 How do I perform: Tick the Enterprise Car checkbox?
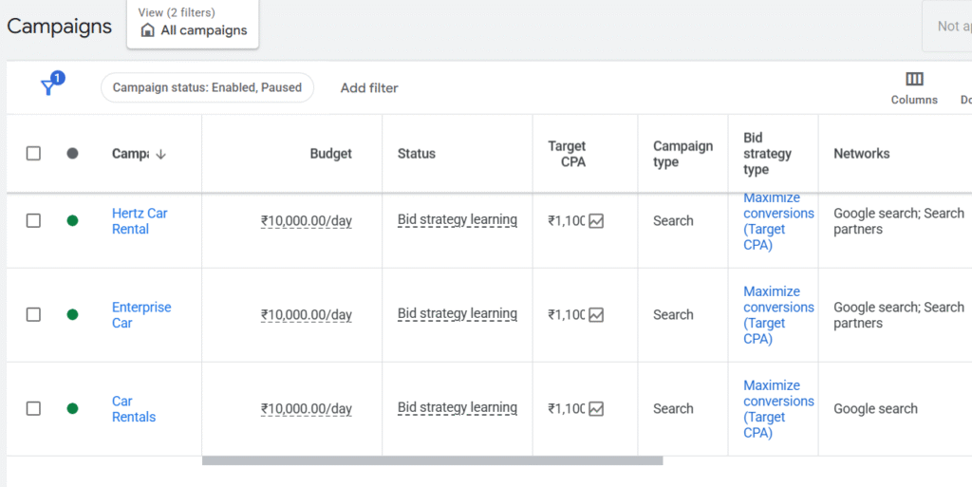click(x=33, y=315)
